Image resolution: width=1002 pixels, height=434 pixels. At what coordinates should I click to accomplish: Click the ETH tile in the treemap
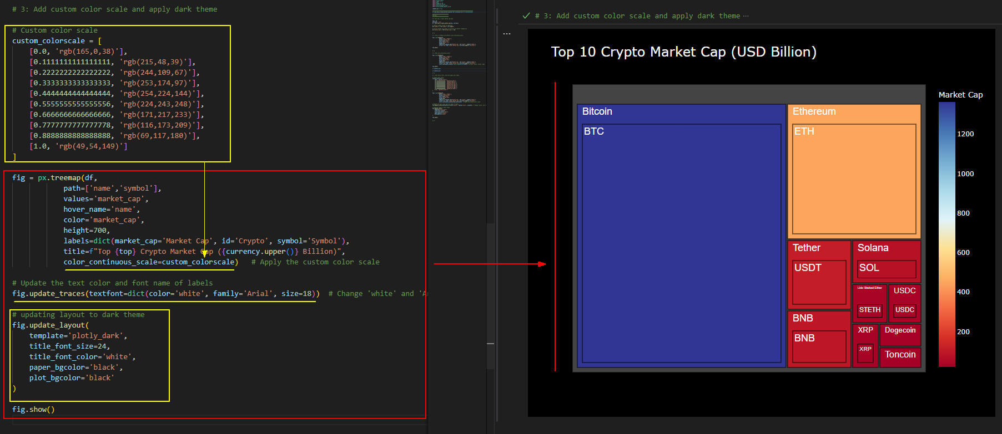[854, 178]
